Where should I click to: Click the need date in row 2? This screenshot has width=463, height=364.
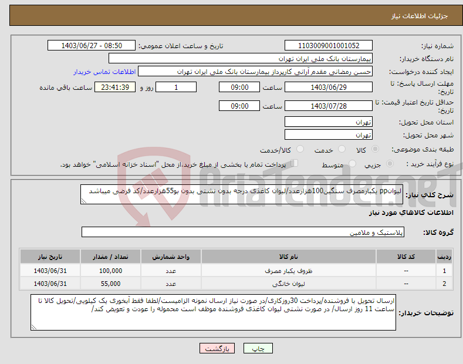pyautogui.click(x=50, y=284)
